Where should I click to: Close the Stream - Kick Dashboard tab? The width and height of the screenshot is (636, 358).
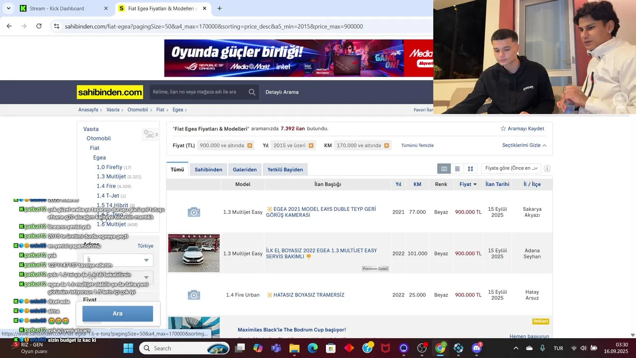point(106,8)
